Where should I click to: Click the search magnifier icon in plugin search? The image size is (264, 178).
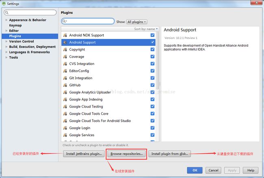coord(65,21)
